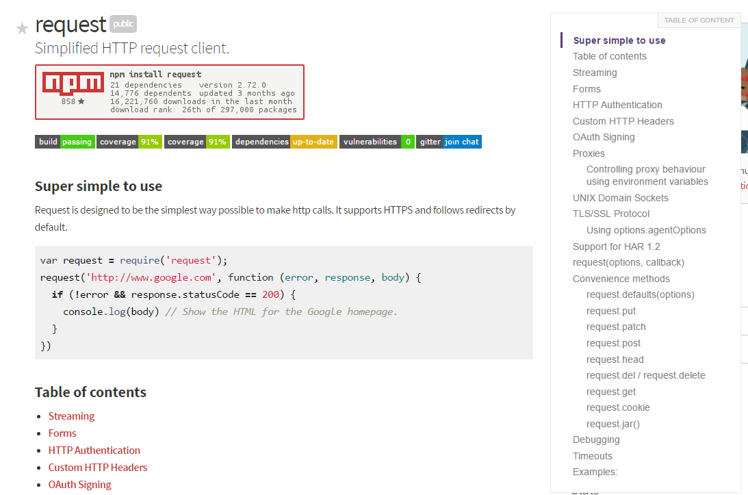Viewport: 748px width, 495px height.
Task: Follow the red Forms link
Action: 62,433
